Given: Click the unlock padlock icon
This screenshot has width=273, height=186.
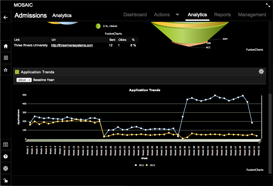Looking at the screenshot, I should [6, 180].
